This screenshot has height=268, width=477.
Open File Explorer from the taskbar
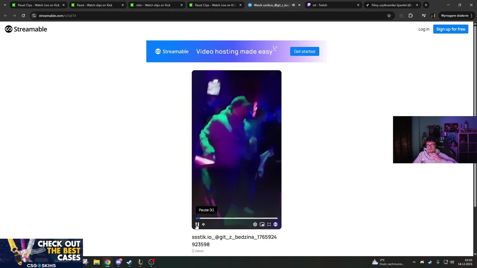pyautogui.click(x=97, y=262)
